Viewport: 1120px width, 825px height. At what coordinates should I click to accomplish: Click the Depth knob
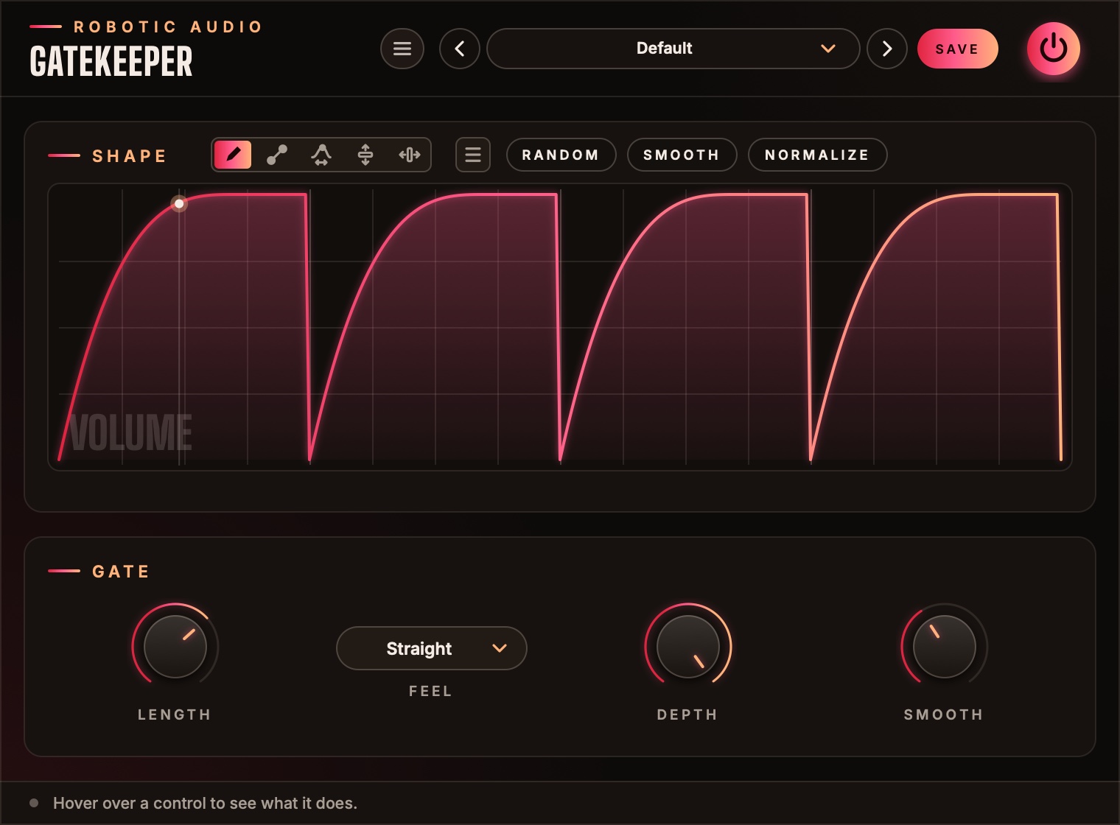(688, 647)
